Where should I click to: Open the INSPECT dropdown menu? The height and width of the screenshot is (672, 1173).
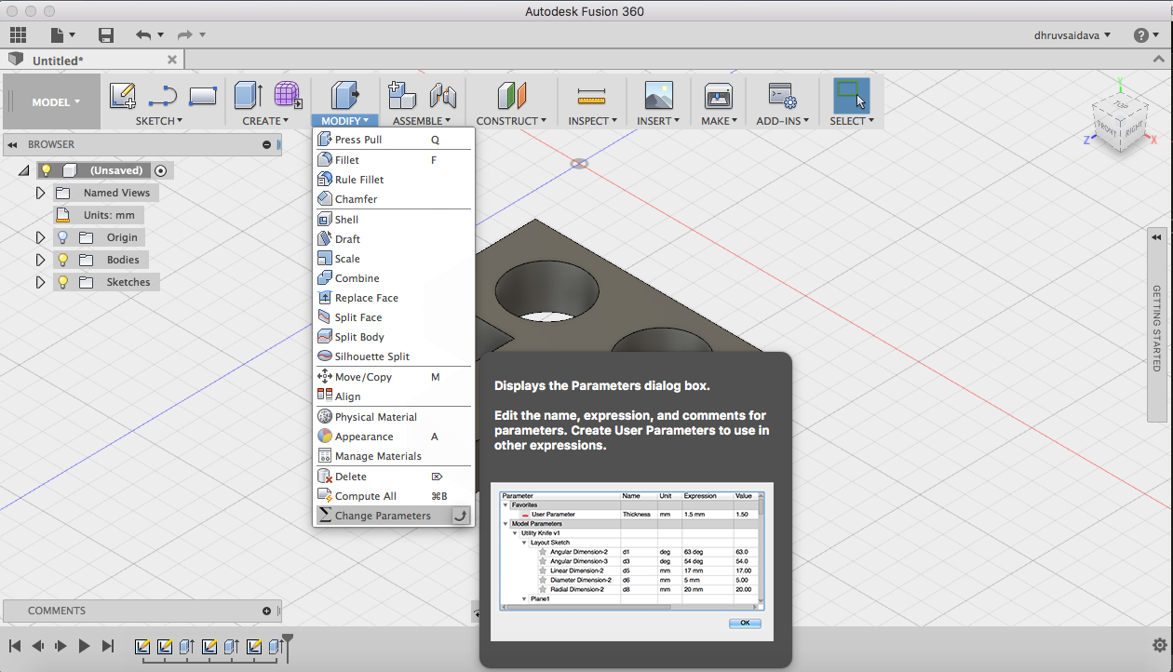(x=593, y=121)
